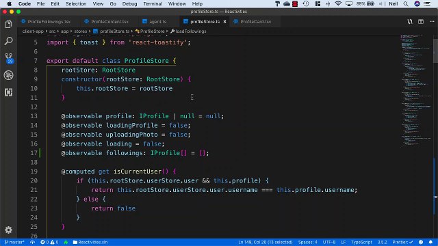Image resolution: width=438 pixels, height=246 pixels.
Task: Open the Notification Center menu bar icon
Action: [x=427, y=3]
